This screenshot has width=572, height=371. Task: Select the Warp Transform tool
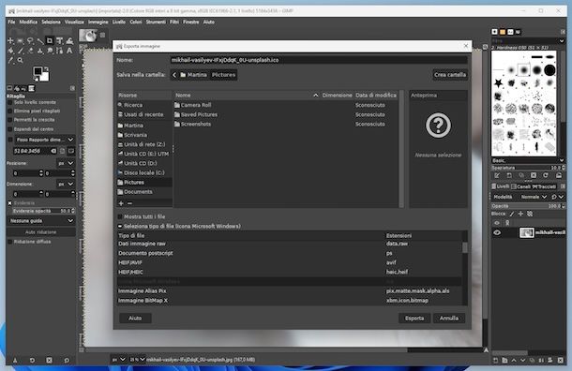[x=69, y=41]
